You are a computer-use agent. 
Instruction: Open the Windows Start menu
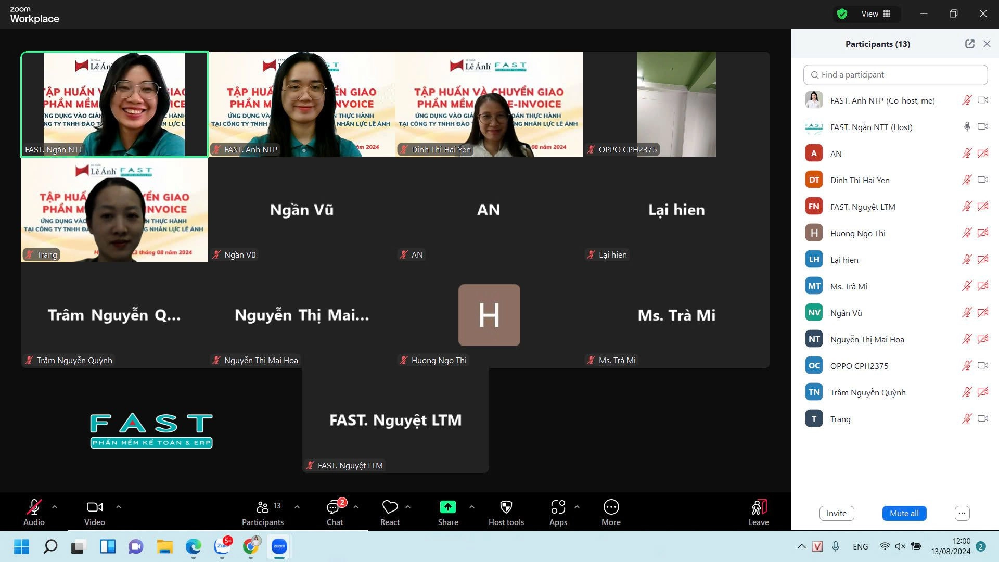point(21,547)
